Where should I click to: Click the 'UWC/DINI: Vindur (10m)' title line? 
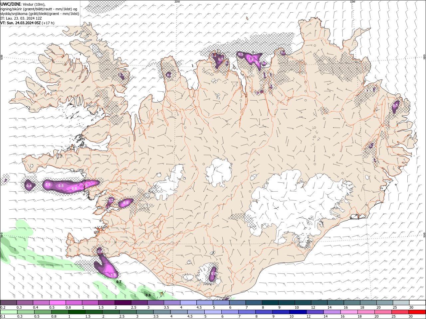[23, 4]
